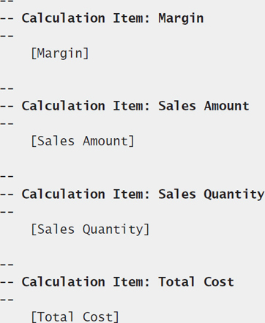Click bold 'Sales Quantity' in comment header
The width and height of the screenshot is (265, 323).
pyautogui.click(x=212, y=194)
